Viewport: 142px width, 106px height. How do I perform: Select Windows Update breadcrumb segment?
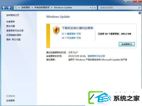click(x=63, y=7)
